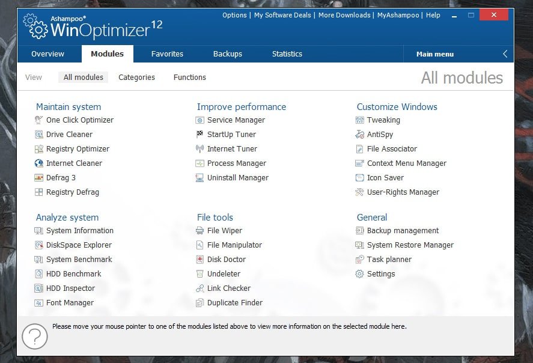The image size is (533, 363).
Task: Select the Functions view
Action: (x=190, y=78)
